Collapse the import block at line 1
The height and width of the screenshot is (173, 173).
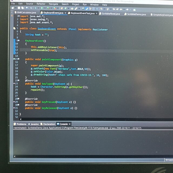pyautogui.click(x=19, y=16)
